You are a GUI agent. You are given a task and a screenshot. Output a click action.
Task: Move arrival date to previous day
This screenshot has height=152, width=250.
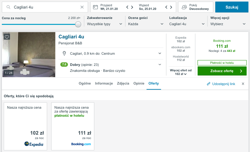pos(127,7)
